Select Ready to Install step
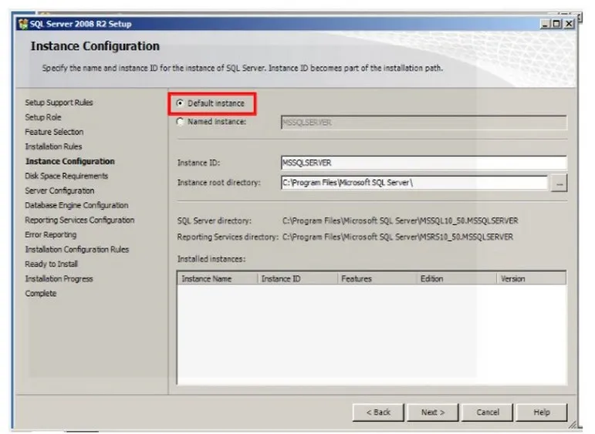Viewport: 595px width, 434px height. (51, 264)
